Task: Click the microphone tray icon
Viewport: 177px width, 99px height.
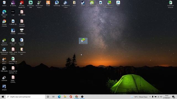Action: click(153, 97)
